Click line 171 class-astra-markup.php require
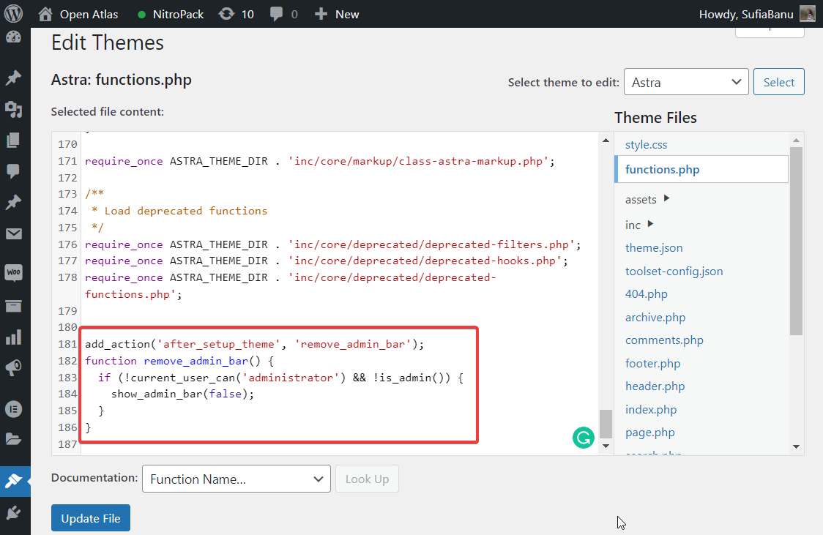 (x=320, y=161)
